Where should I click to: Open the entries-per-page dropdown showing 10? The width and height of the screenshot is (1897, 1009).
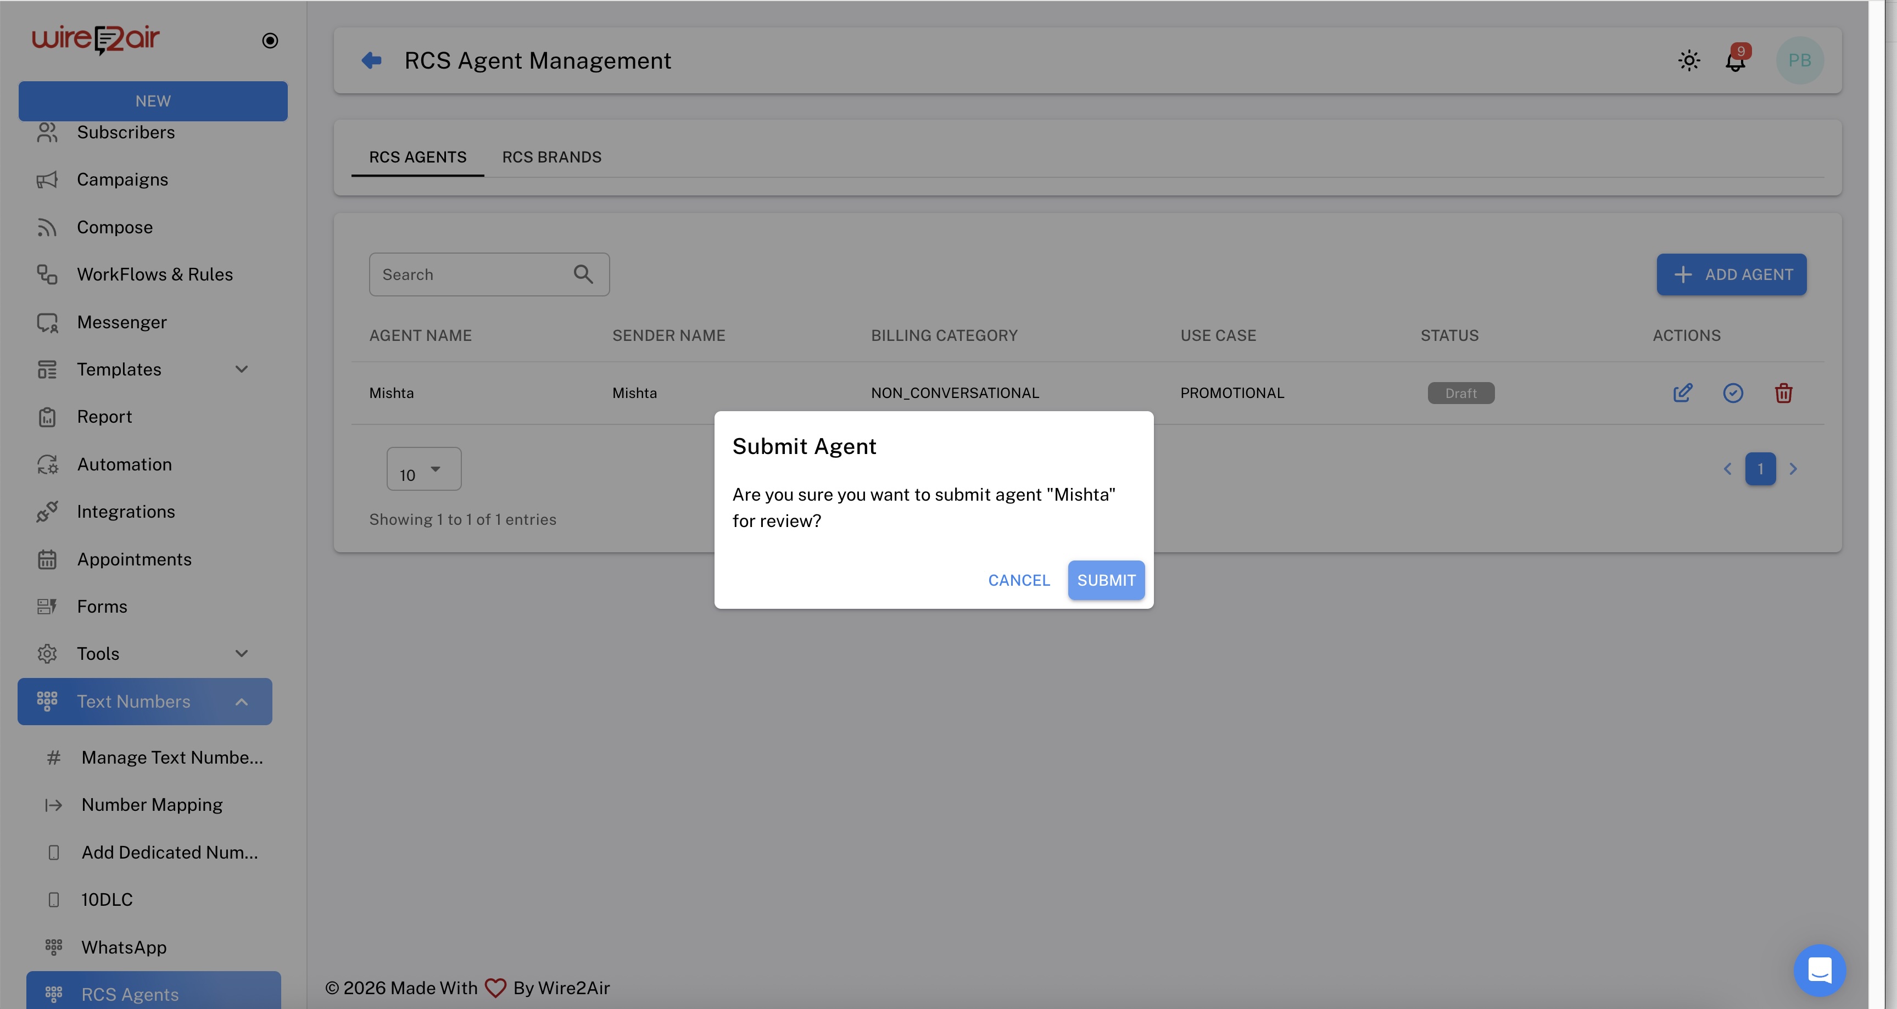pos(423,469)
